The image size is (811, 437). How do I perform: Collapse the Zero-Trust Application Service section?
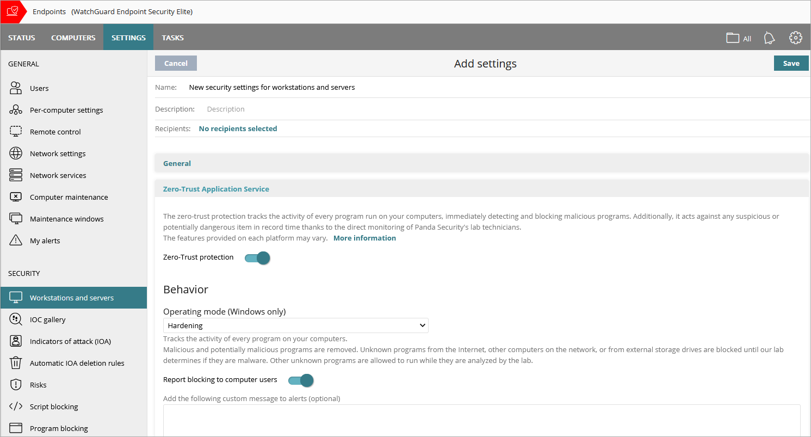pyautogui.click(x=216, y=189)
